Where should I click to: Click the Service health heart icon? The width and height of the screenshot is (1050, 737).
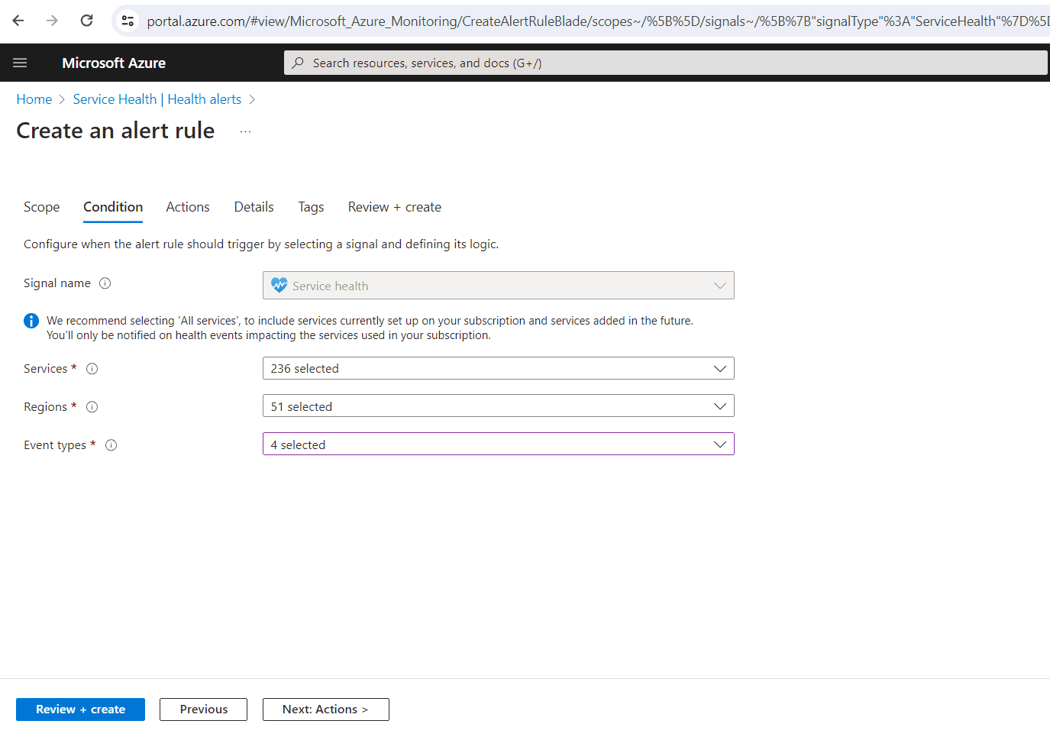(279, 285)
